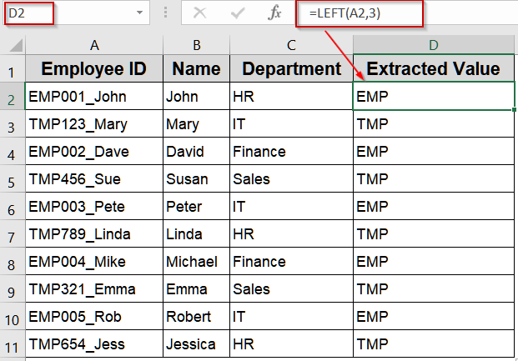Select the HR cell in John's row

(291, 96)
